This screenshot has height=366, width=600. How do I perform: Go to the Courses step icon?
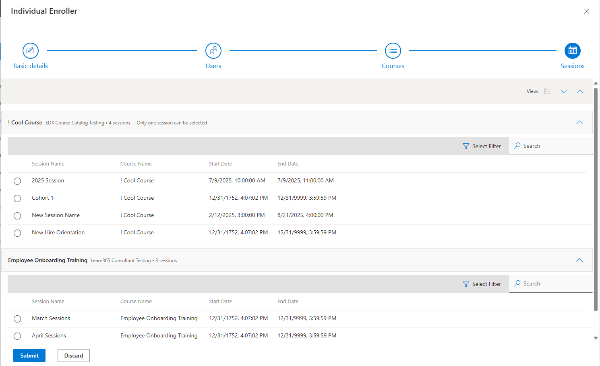[x=393, y=51]
